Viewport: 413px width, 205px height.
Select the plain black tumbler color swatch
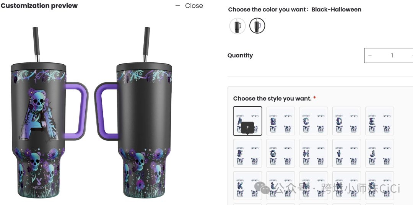[x=237, y=26]
